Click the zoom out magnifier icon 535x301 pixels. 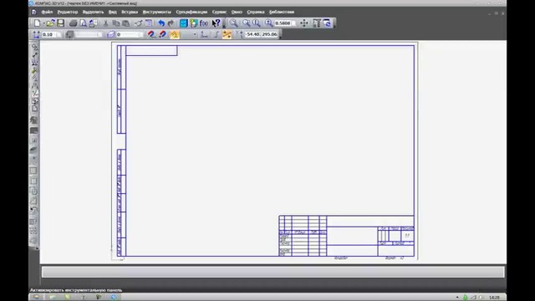[257, 23]
